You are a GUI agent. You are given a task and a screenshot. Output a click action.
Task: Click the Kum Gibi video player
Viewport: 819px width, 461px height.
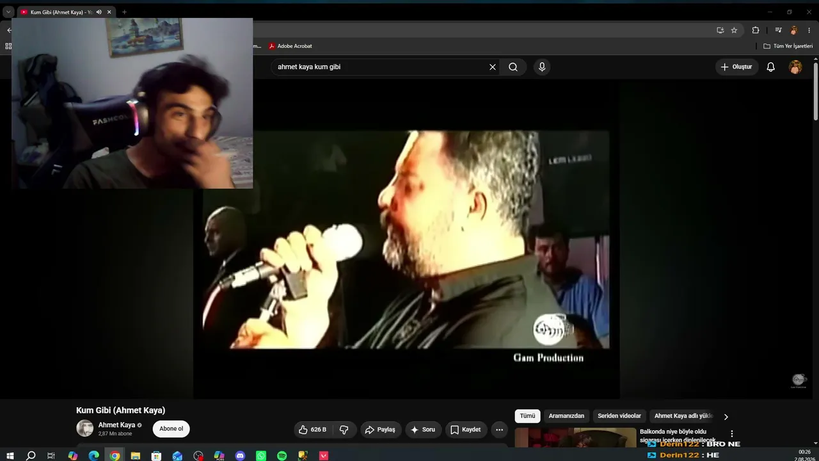point(406,239)
